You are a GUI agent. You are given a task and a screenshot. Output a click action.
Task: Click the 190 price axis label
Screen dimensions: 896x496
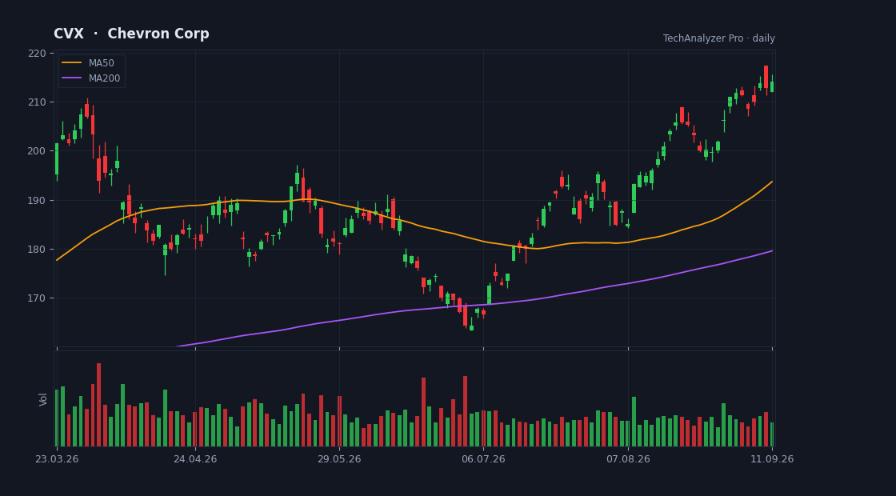[x=37, y=201]
